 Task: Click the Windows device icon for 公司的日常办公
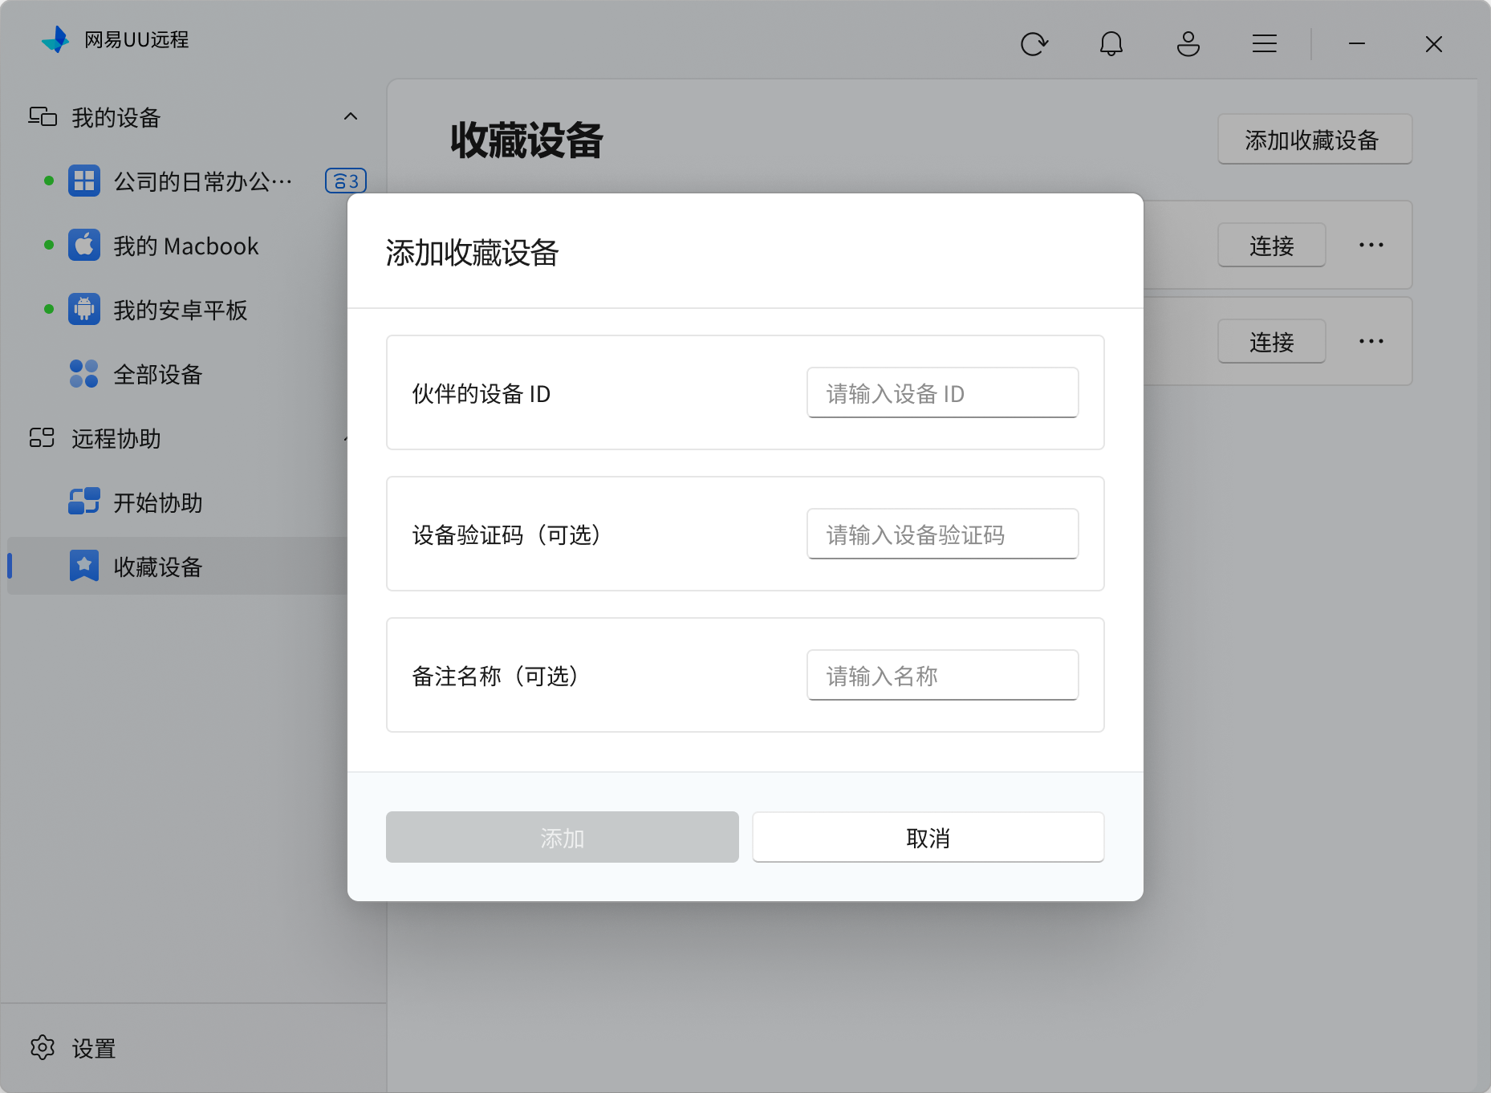point(84,181)
